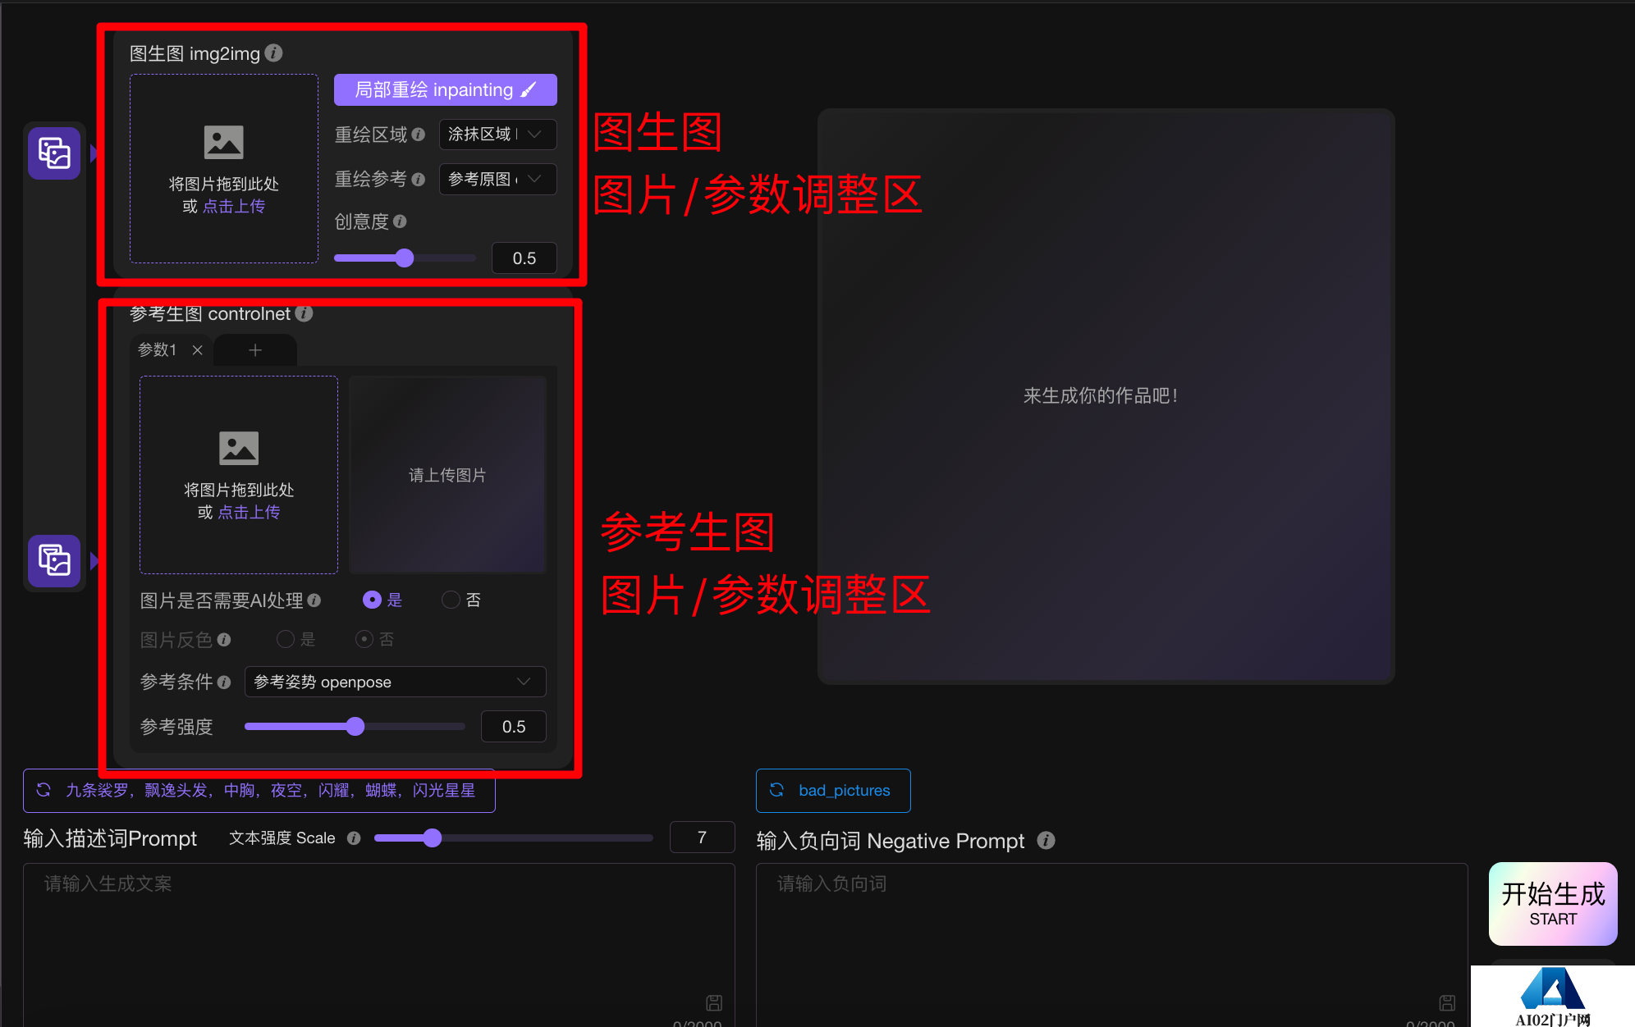Add a new parameter tab with plus
The width and height of the screenshot is (1635, 1027).
click(255, 350)
